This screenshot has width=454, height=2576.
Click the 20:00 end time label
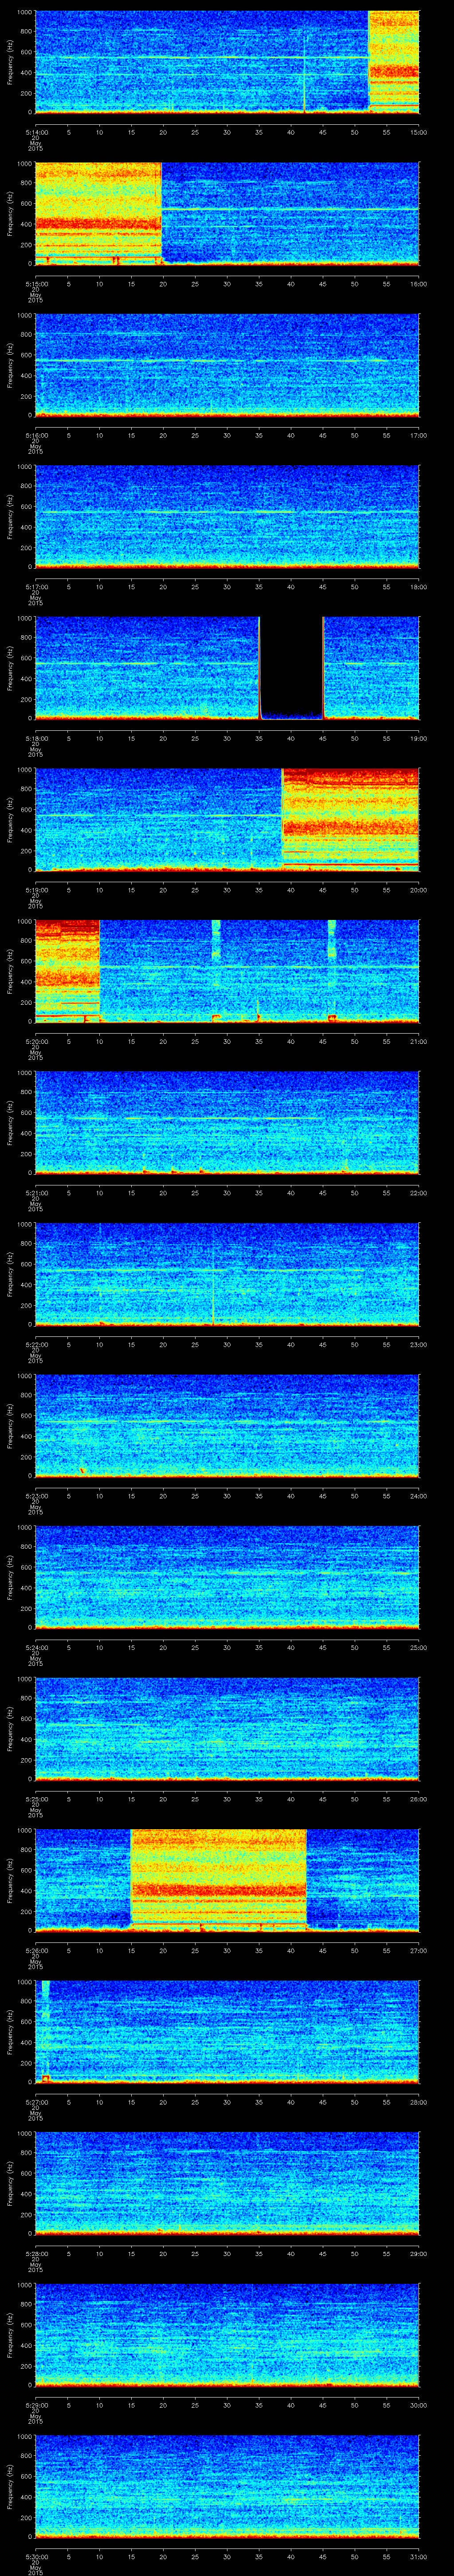[418, 890]
